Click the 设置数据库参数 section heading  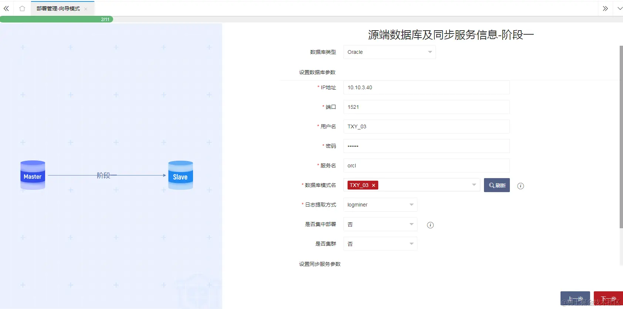[x=317, y=72]
